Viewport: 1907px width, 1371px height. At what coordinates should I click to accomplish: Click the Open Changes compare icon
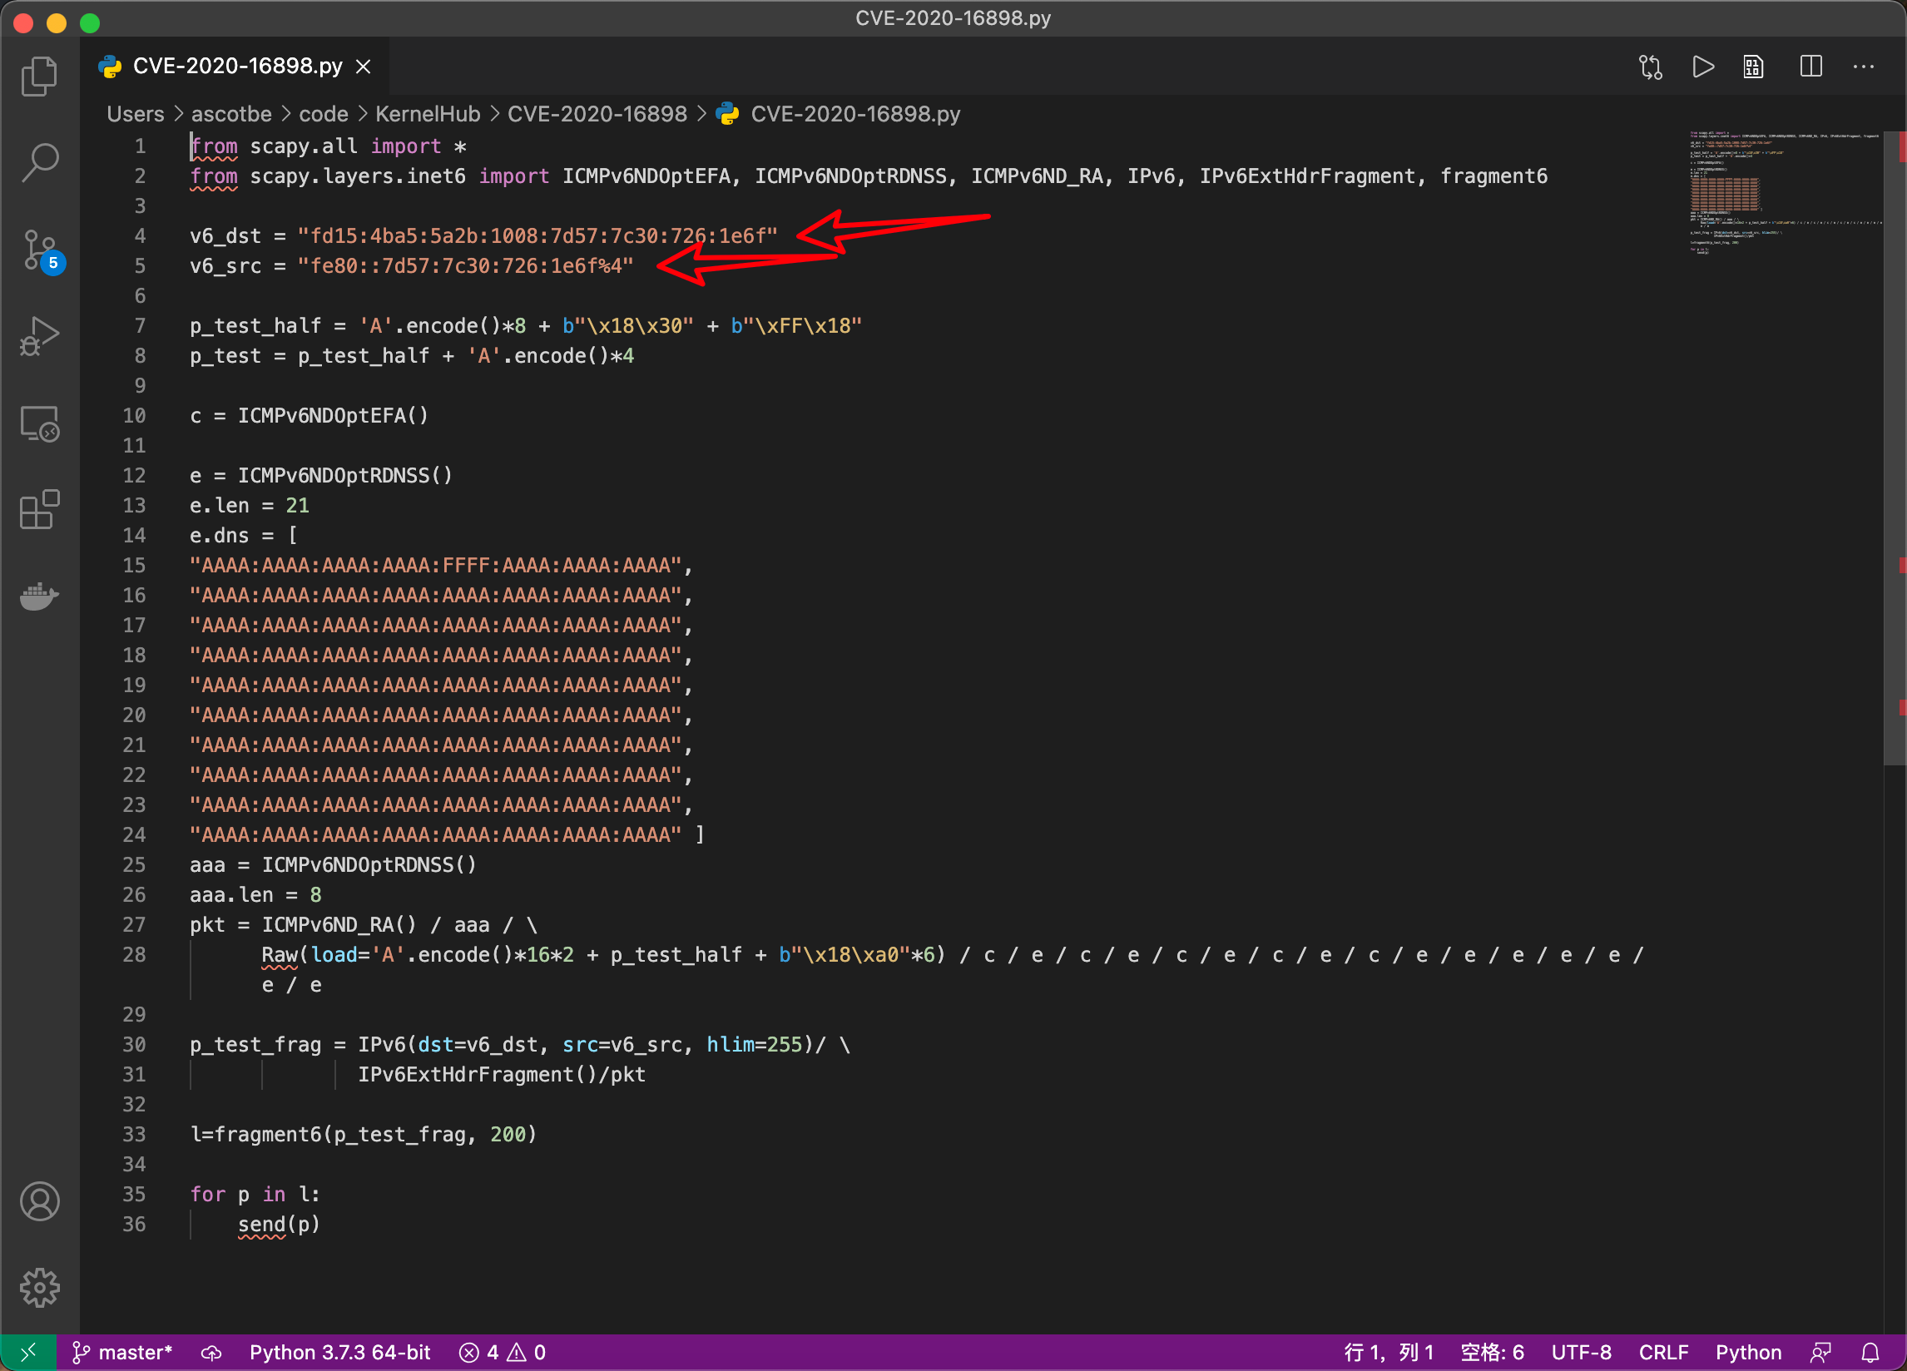tap(1651, 67)
